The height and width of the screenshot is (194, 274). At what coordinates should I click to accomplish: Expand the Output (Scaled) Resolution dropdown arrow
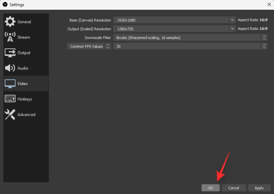point(233,29)
